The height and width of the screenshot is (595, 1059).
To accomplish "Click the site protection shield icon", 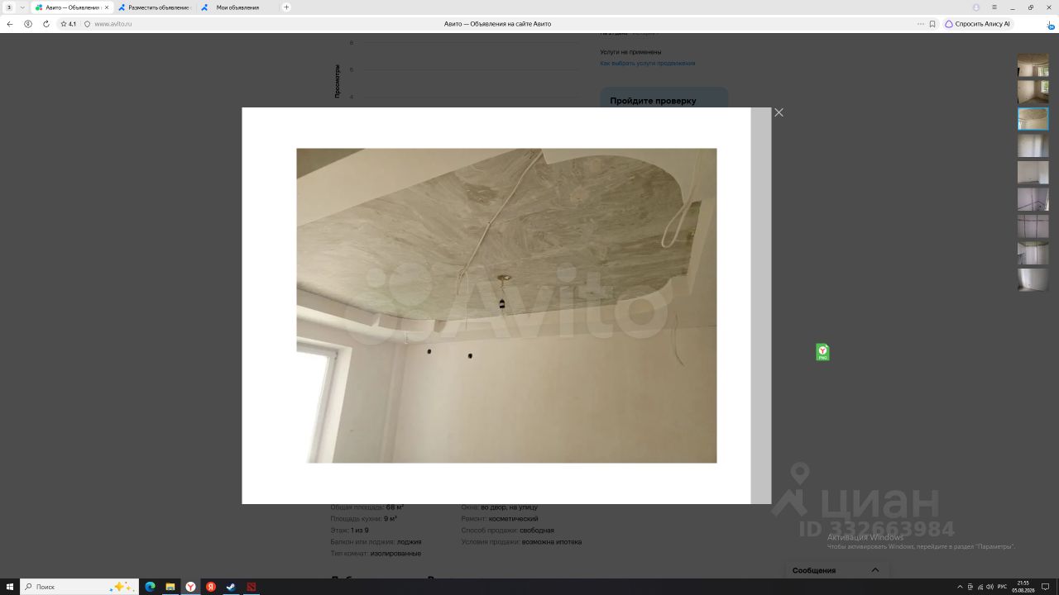I will pos(87,24).
